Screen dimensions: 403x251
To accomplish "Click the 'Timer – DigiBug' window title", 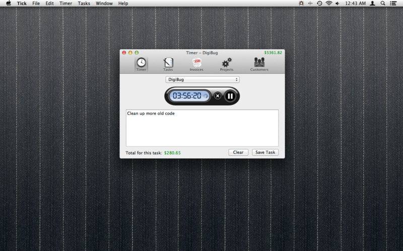I will [x=202, y=53].
